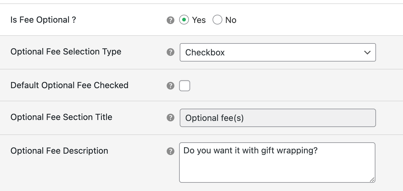Viewport: 403px width, 191px height.
Task: Click the Optional Fee Description row label
Action: point(59,151)
